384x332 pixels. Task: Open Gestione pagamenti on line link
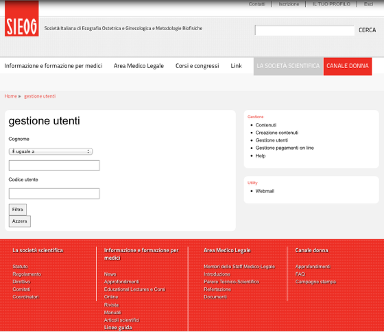click(285, 148)
